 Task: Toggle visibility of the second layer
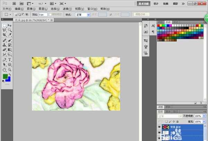point(159,133)
